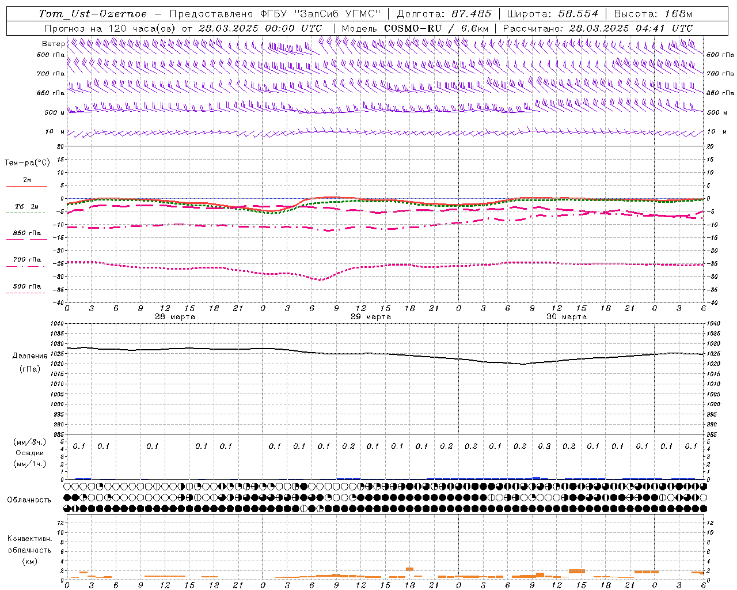Click the '29 марта' date label
This screenshot has width=737, height=590.
(371, 317)
